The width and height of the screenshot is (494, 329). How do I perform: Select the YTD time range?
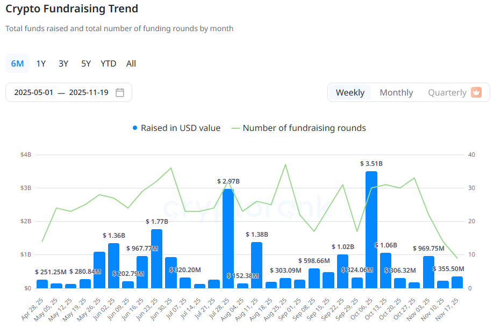coord(108,63)
